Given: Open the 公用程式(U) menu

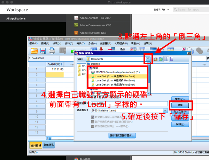Looking at the screenshot, I should 121,44.
